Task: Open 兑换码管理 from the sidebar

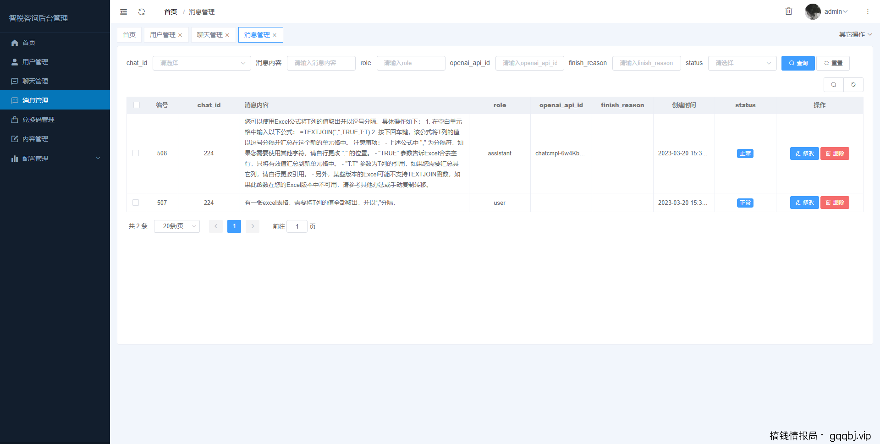Action: tap(35, 119)
